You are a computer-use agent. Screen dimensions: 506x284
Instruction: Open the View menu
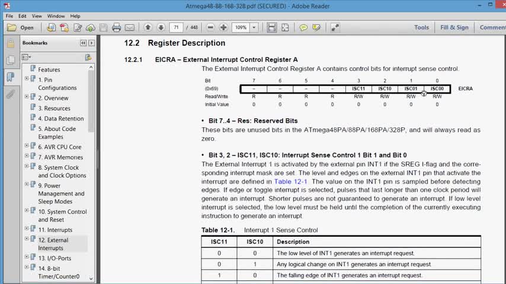37,16
